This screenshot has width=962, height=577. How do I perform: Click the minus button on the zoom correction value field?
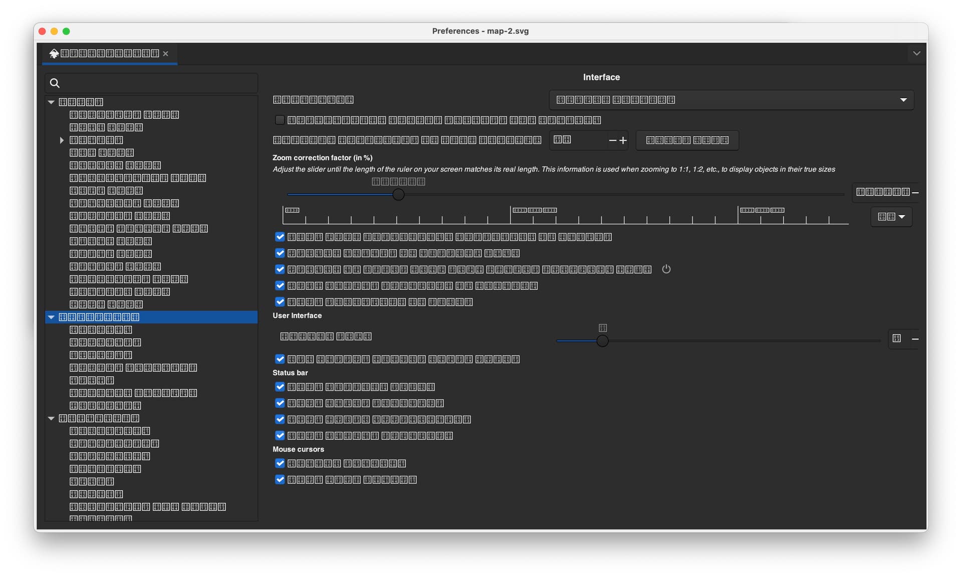click(915, 193)
